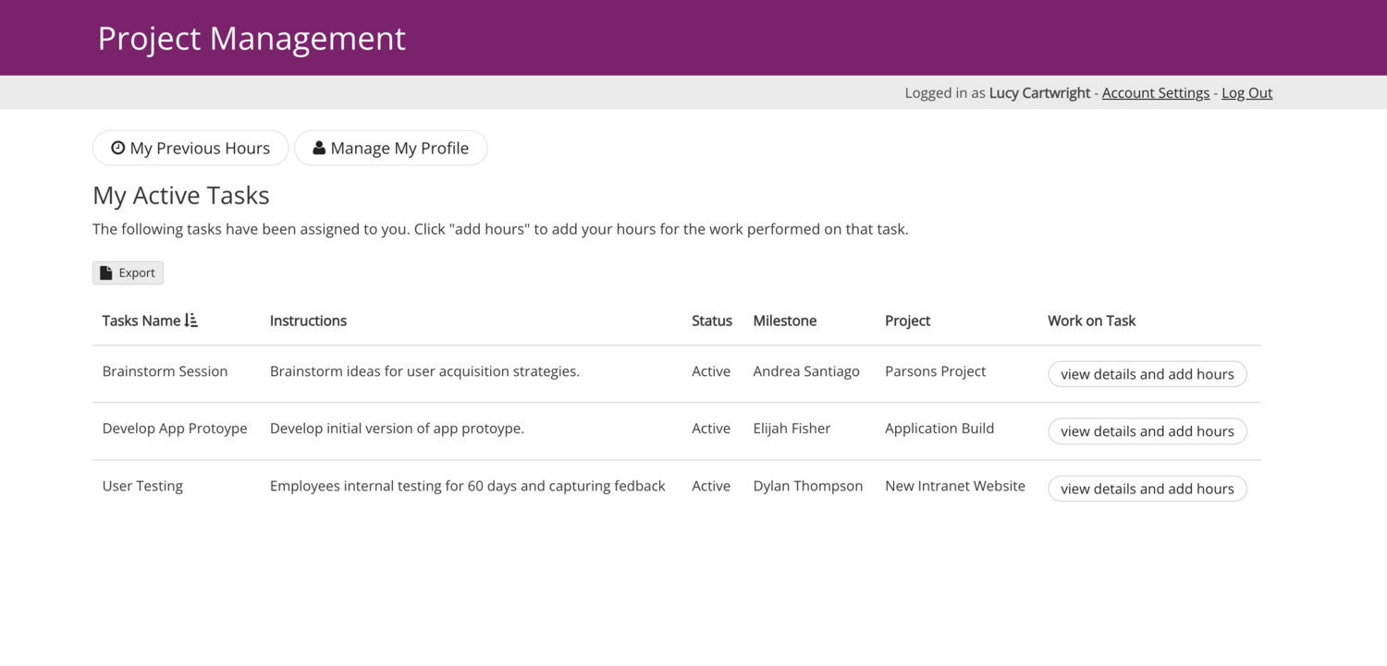View details for Brainstorm Session task
The image size is (1387, 666).
pyautogui.click(x=1147, y=373)
